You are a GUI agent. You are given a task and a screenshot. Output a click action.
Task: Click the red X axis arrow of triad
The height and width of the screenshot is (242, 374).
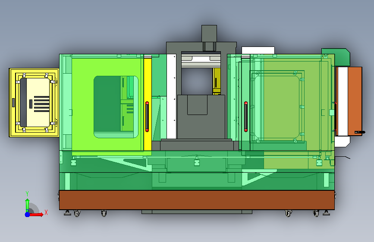tap(36, 214)
